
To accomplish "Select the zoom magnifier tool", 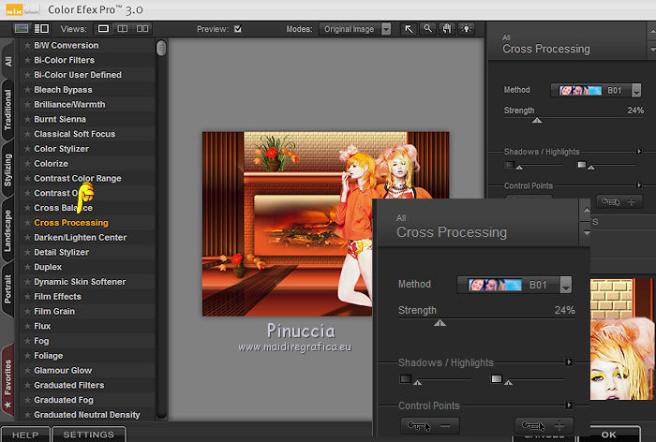I will coord(427,29).
